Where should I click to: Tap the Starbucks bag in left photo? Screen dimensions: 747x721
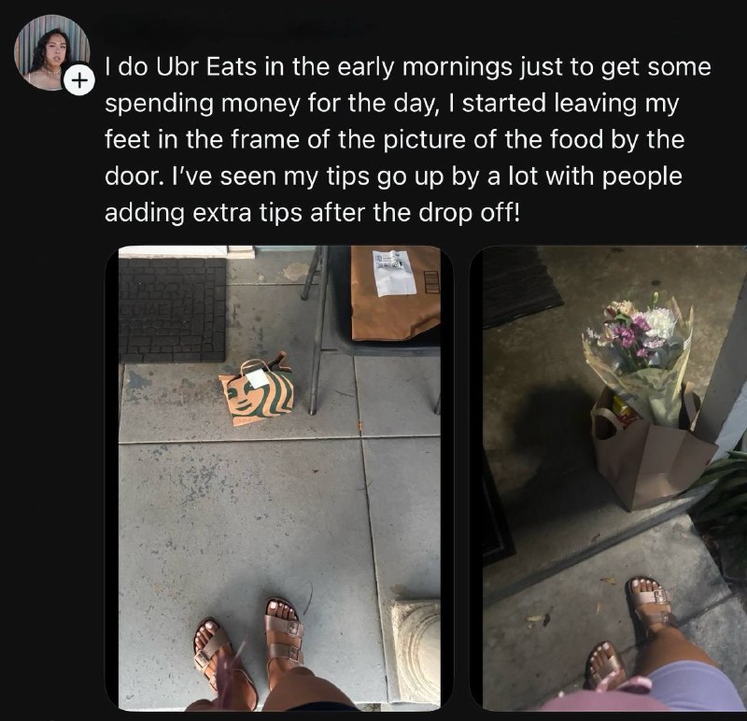click(258, 391)
